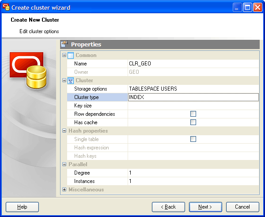Screen dimensions: 265x217
Task: Open the Cluster type INDEX field
Action: (193, 97)
